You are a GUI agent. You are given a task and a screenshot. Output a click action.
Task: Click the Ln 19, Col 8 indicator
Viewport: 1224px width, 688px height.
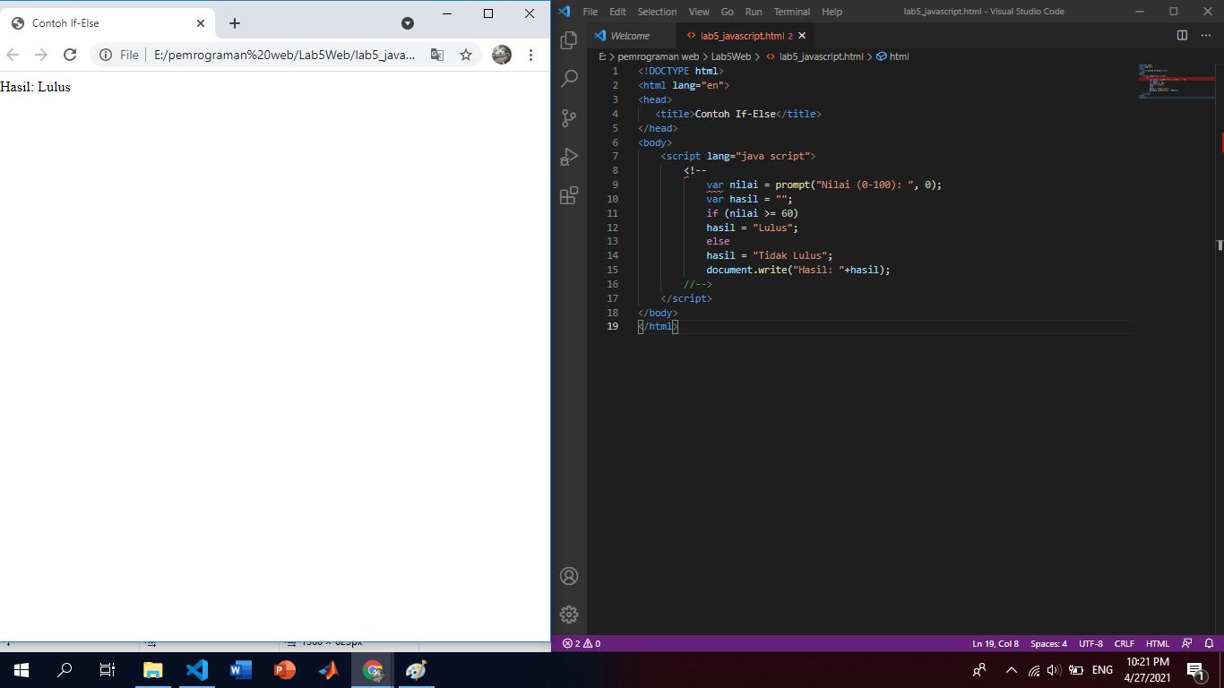point(996,643)
